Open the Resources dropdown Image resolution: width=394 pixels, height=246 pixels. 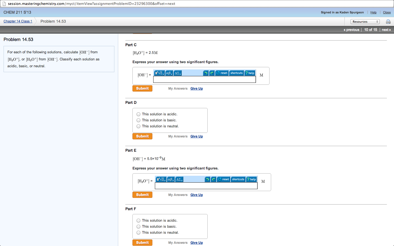tap(365, 21)
